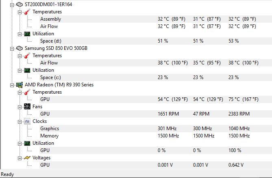Click the Clocks waveform icon
272x178 pixels.
pyautogui.click(x=27, y=121)
